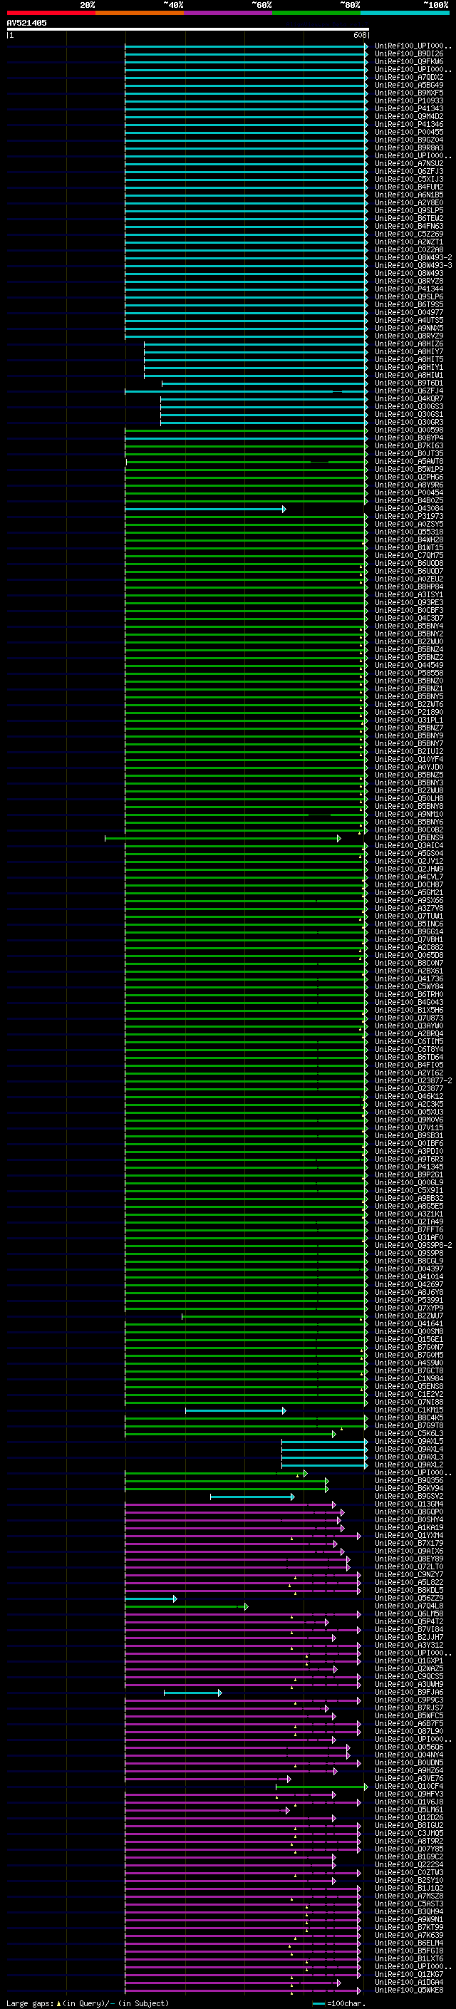456x2009 pixels.
Task: Open hit UniRef100_Q13GM4
Action: pyautogui.click(x=409, y=1504)
